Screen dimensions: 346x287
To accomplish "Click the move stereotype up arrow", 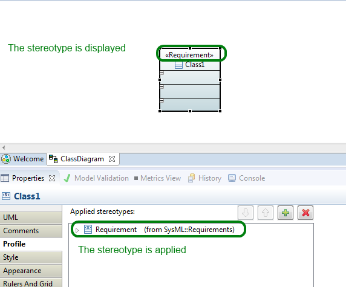I will tap(266, 213).
